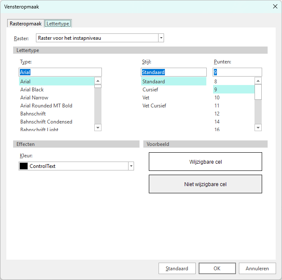The height and width of the screenshot is (280, 282).
Task: Switch to the Rasteropmaak tab
Action: coord(25,24)
